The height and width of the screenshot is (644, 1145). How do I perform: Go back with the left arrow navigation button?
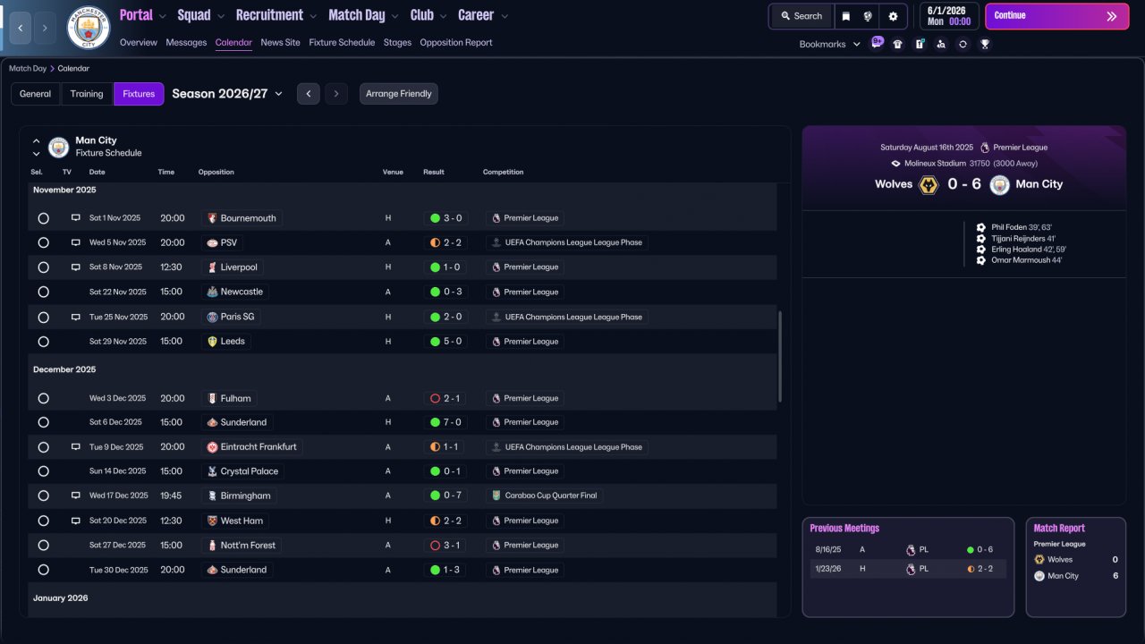(x=21, y=28)
